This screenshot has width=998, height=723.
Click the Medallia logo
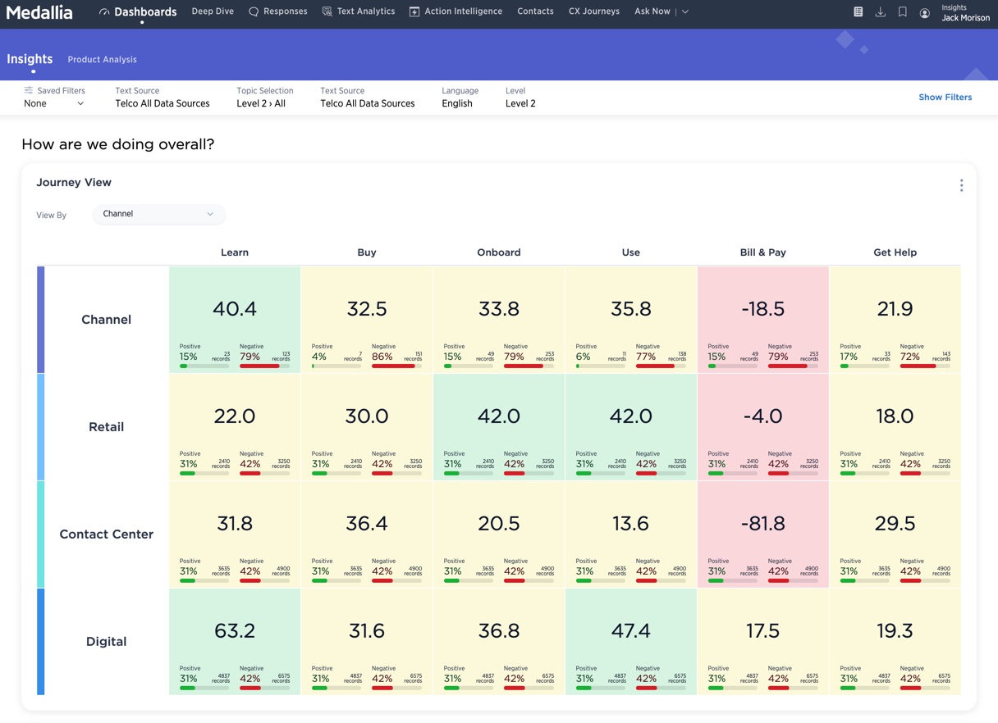click(x=39, y=12)
